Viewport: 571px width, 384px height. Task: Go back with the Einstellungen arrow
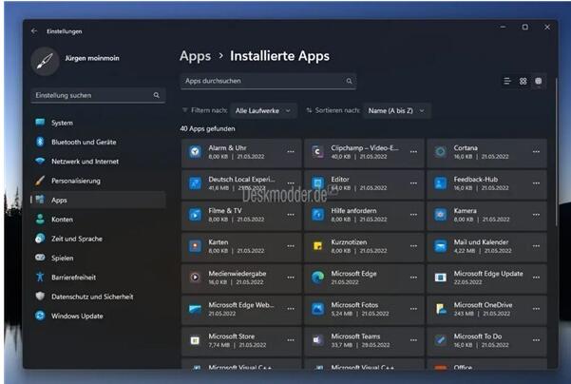[x=34, y=31]
